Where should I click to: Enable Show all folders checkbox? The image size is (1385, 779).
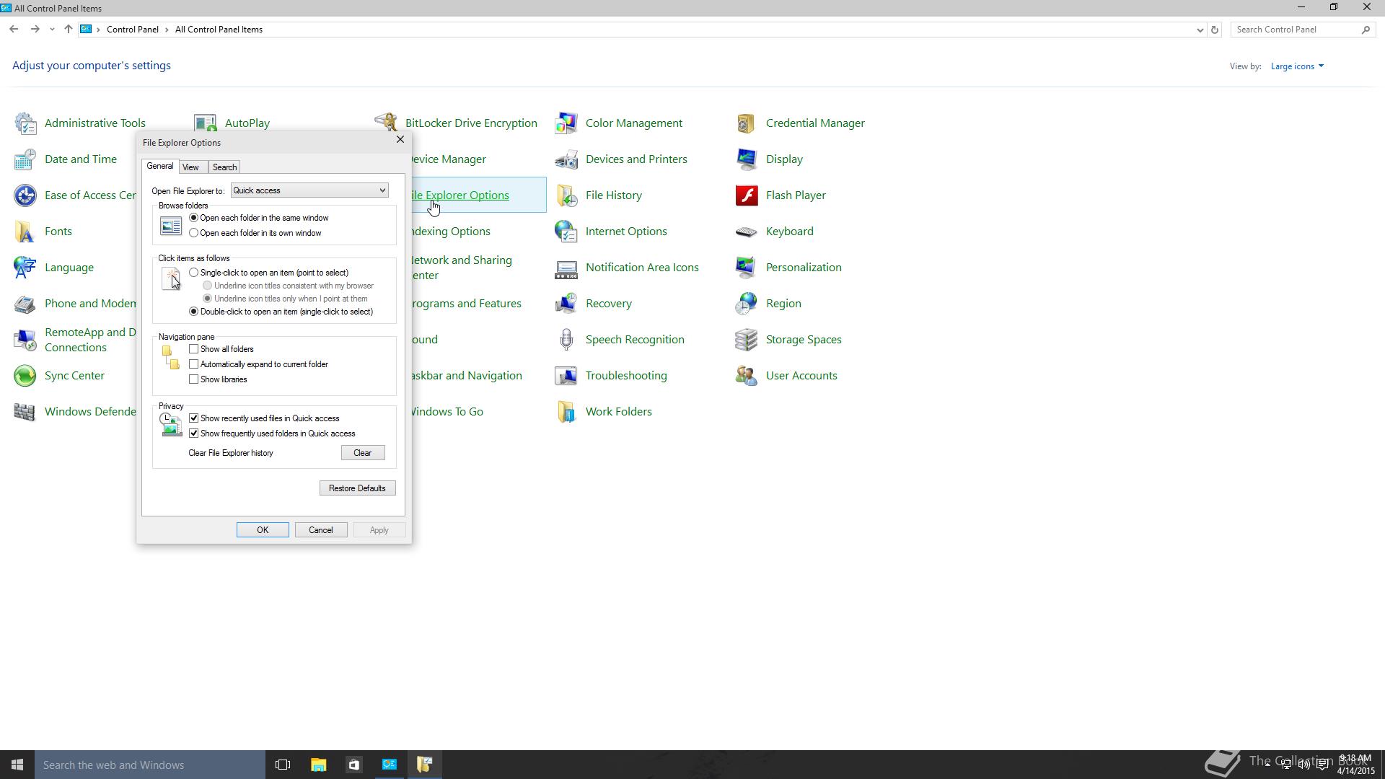(193, 349)
